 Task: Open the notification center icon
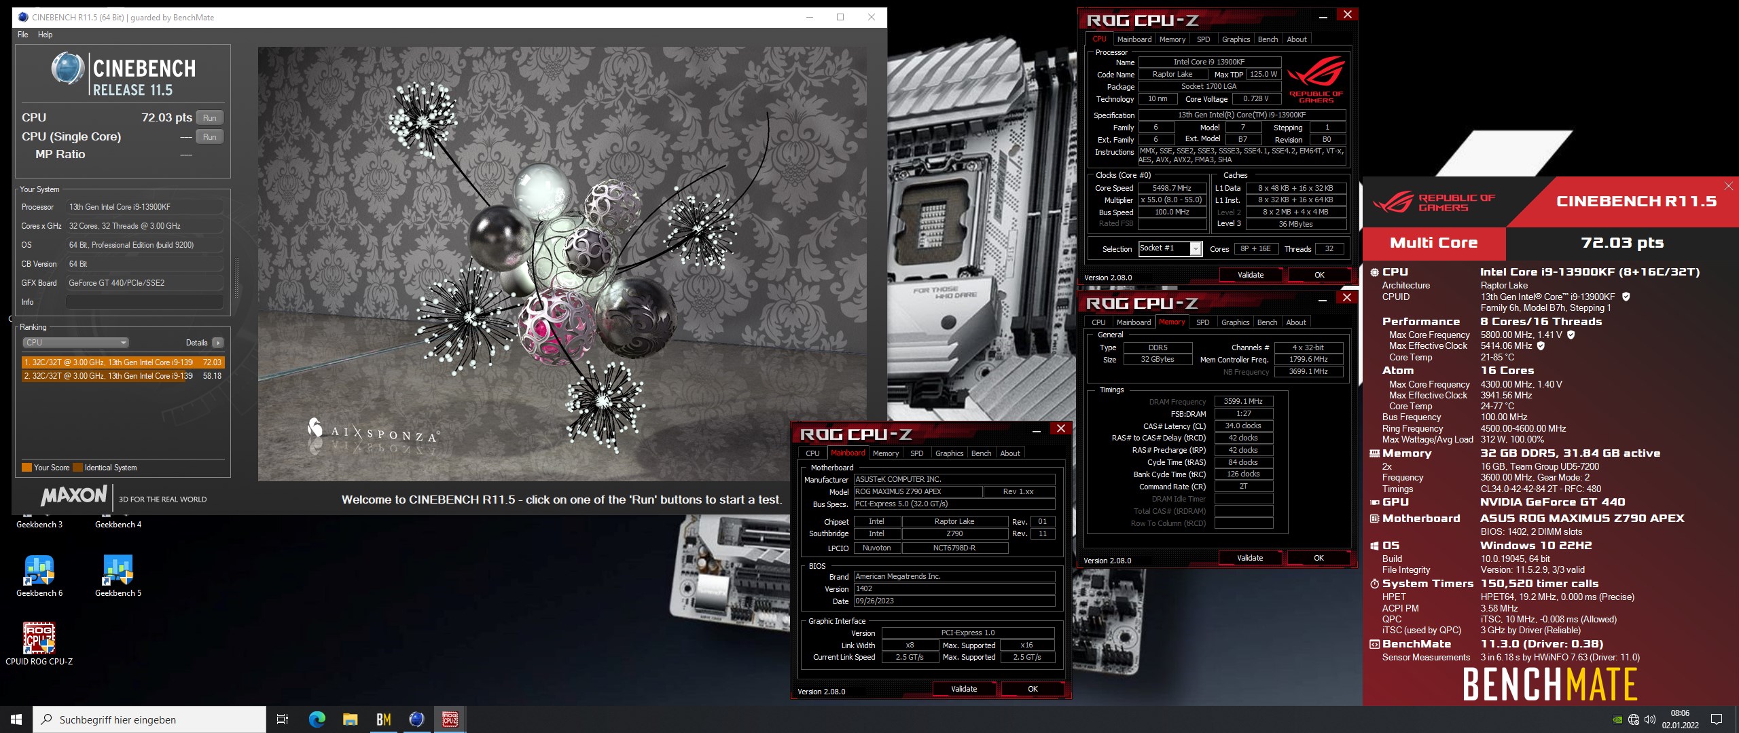pos(1717,719)
